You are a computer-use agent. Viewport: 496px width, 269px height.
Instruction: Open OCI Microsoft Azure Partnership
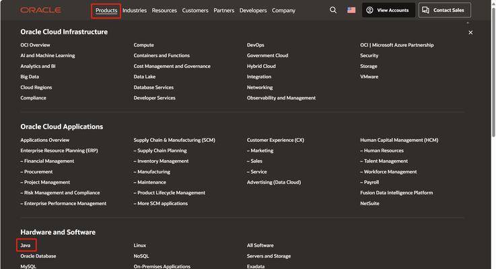(397, 45)
